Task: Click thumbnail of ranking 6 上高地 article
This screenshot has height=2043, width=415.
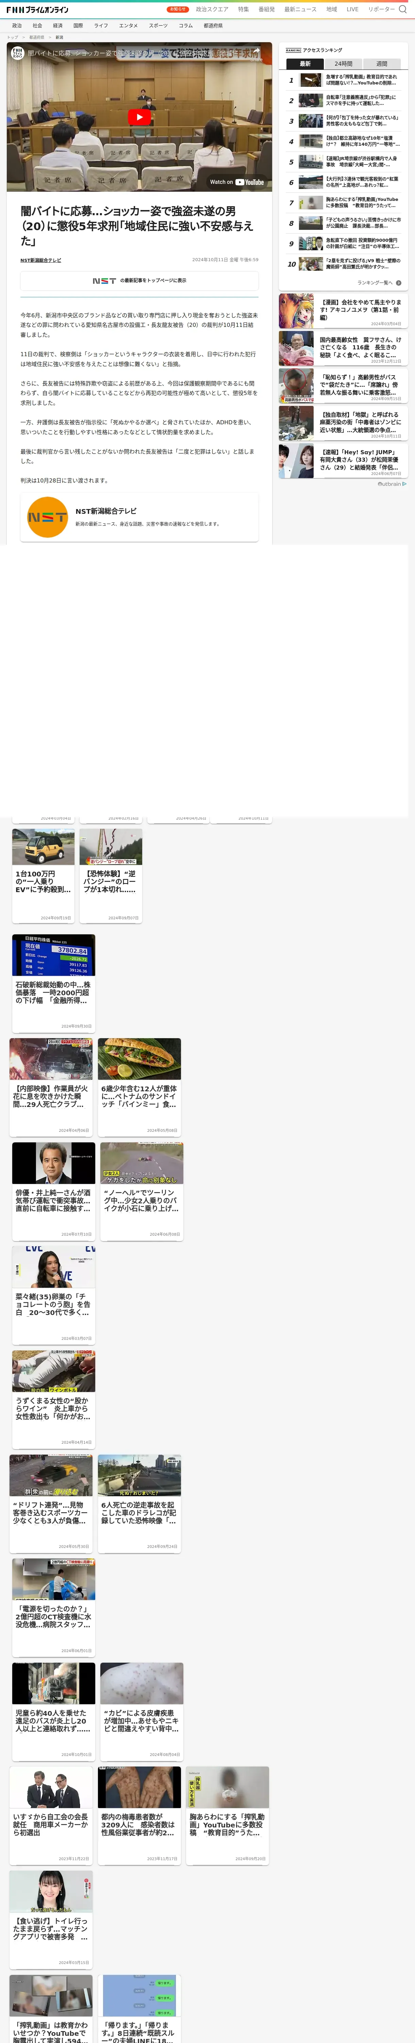Action: point(311,183)
